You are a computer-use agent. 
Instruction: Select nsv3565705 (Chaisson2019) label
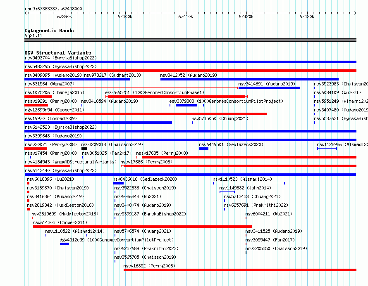coord(145,257)
